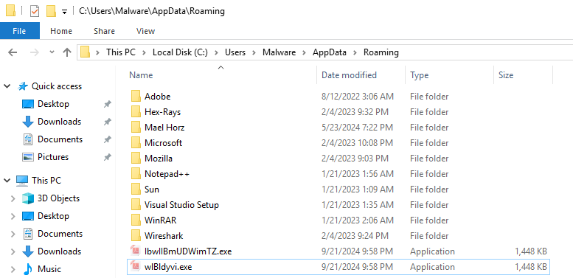Select the WinRAR folder icon
The height and width of the screenshot is (278, 573).
click(136, 220)
